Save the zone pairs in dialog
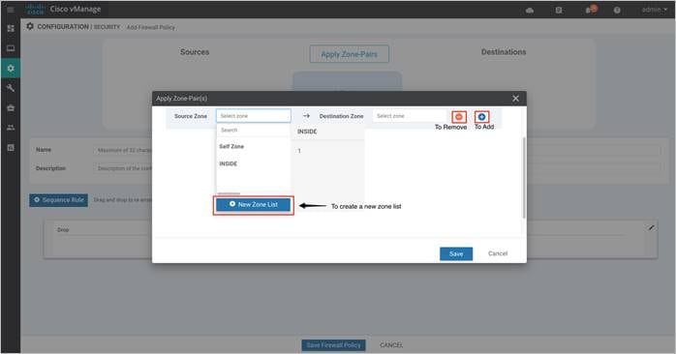This screenshot has height=354, width=676. click(x=456, y=253)
